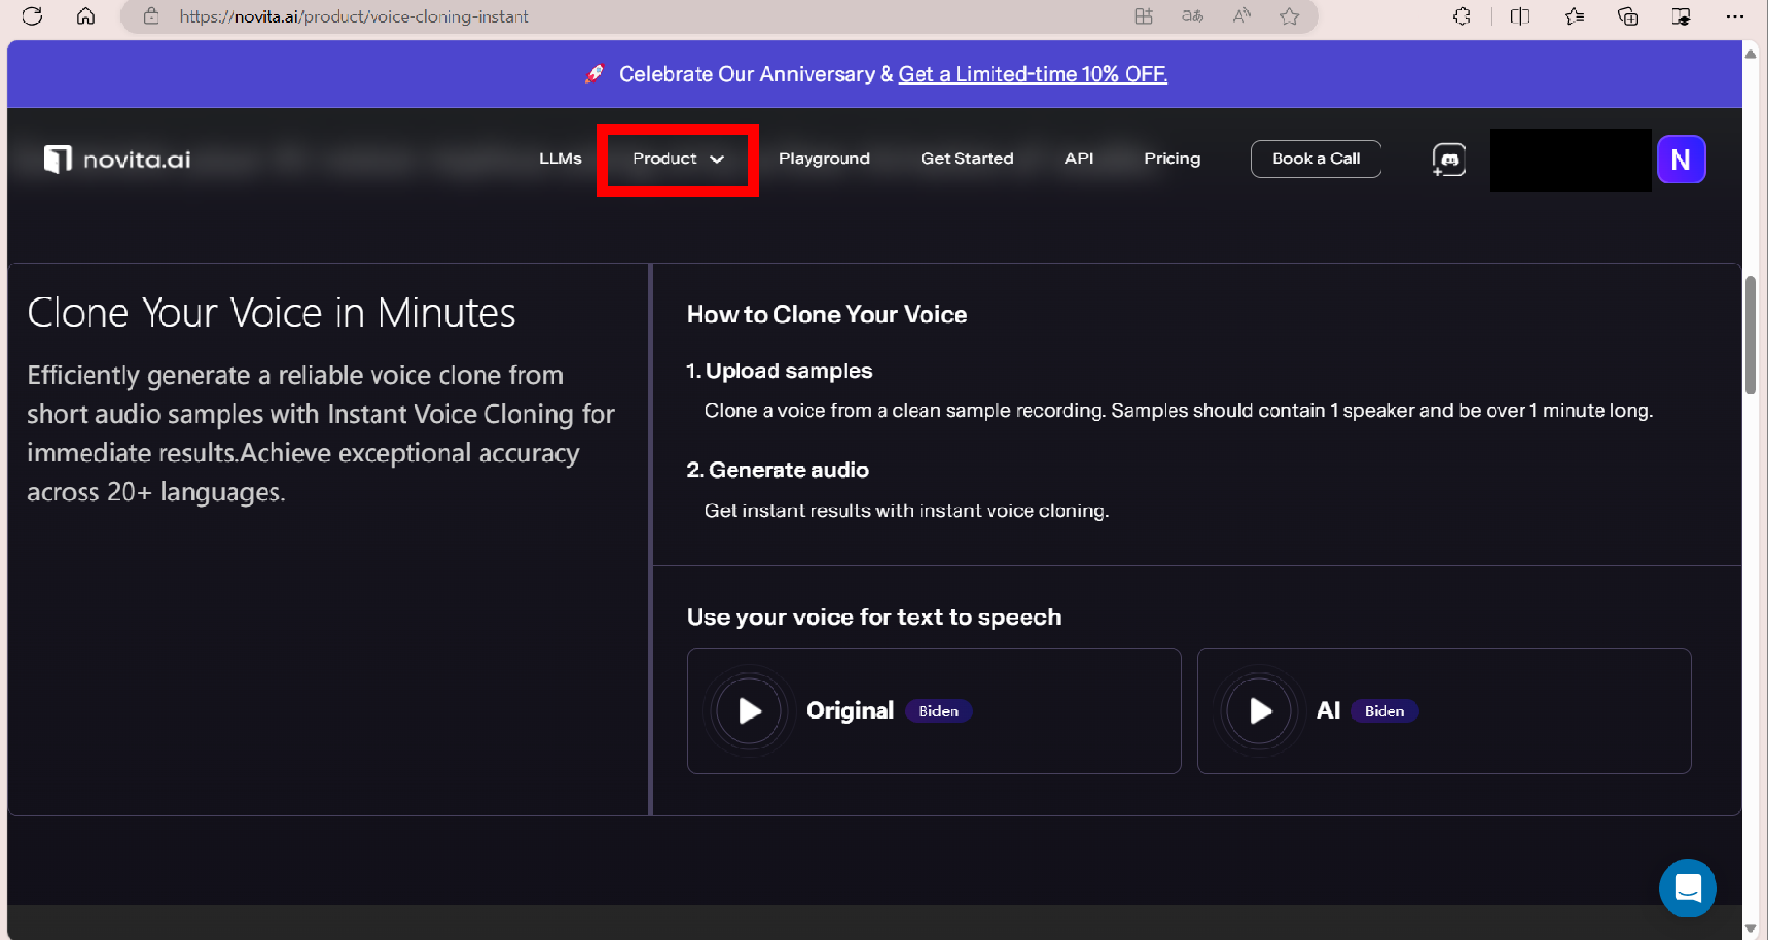The width and height of the screenshot is (1768, 940).
Task: Open the chat support bubble
Action: pos(1687,888)
